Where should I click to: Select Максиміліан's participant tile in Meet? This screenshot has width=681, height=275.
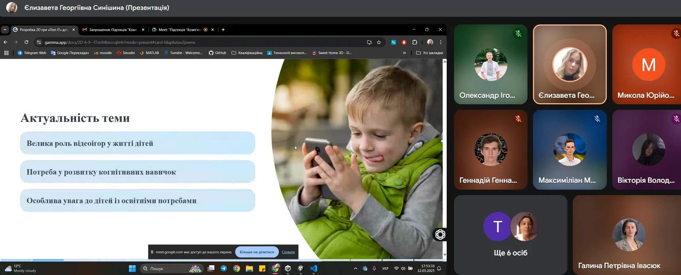coord(570,150)
